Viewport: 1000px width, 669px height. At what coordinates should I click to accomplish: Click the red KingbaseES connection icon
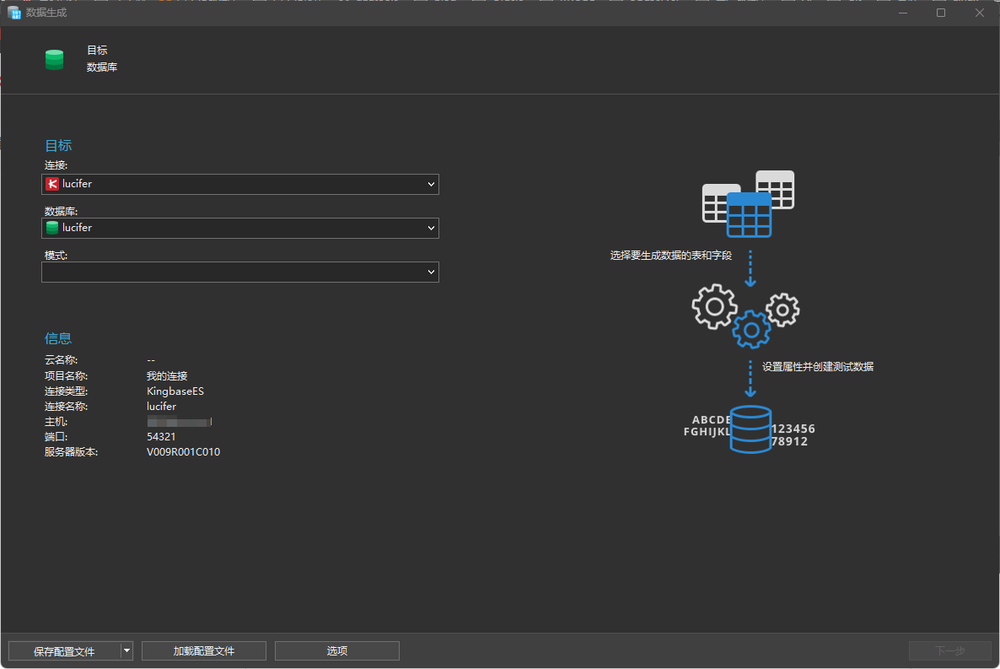pyautogui.click(x=52, y=184)
